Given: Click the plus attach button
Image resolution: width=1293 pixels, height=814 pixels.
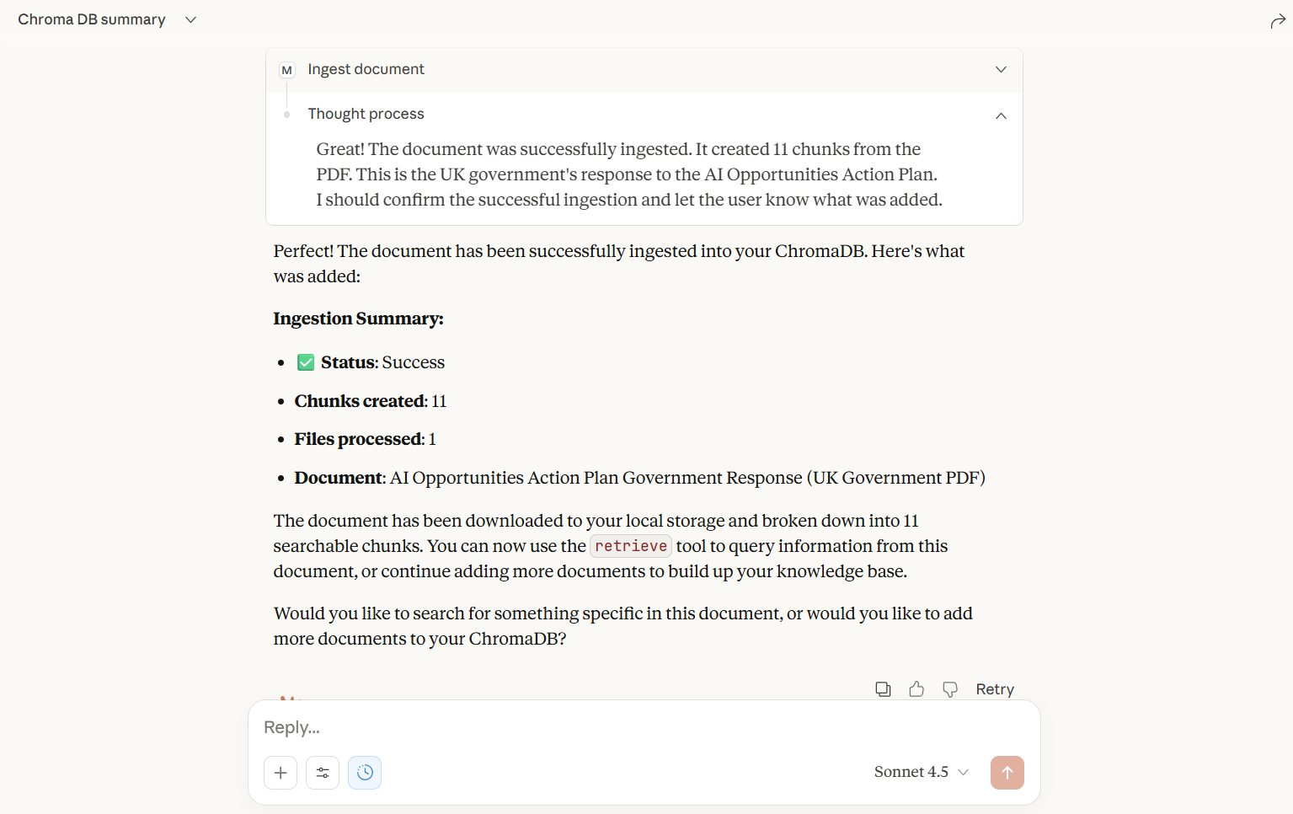Looking at the screenshot, I should pyautogui.click(x=281, y=773).
